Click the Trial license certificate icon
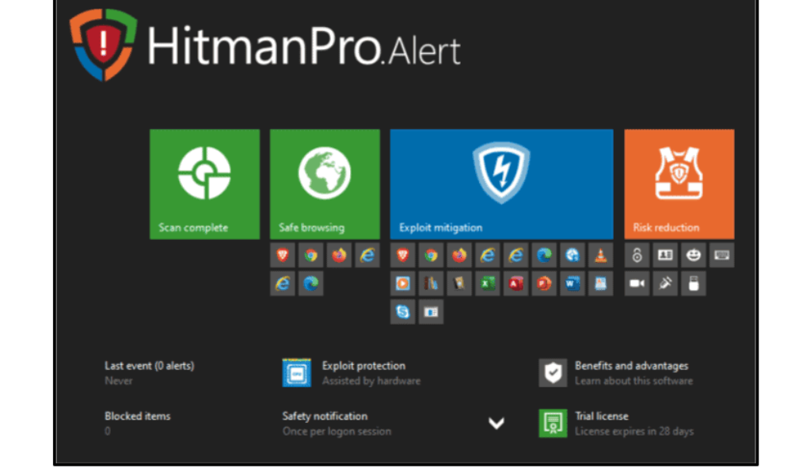The image size is (795, 468). [553, 424]
